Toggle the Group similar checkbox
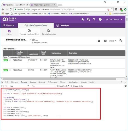Screen dimensions: 128x131 pyautogui.click(x=72, y=86)
